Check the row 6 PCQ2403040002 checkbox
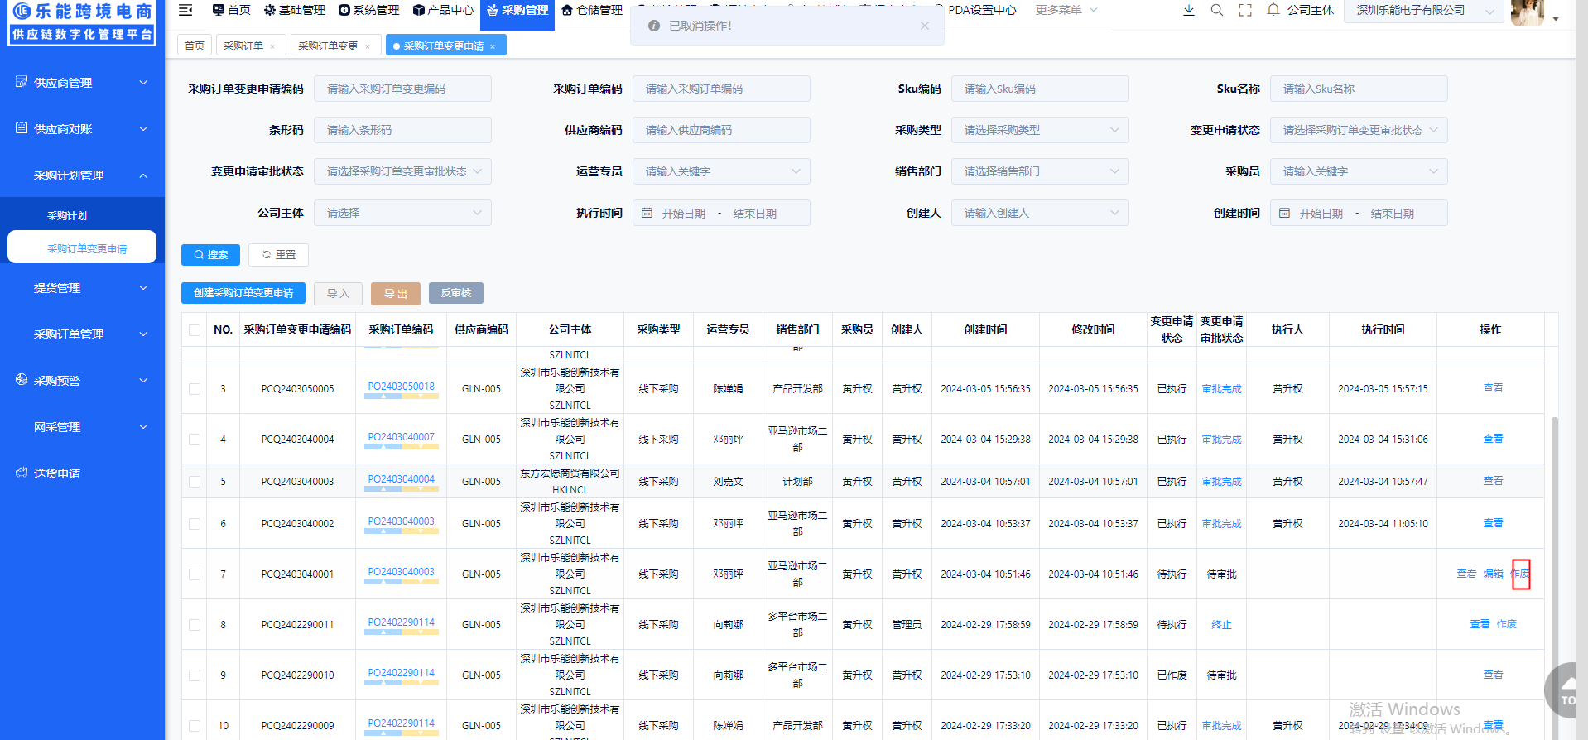Viewport: 1588px width, 740px height. pyautogui.click(x=195, y=524)
